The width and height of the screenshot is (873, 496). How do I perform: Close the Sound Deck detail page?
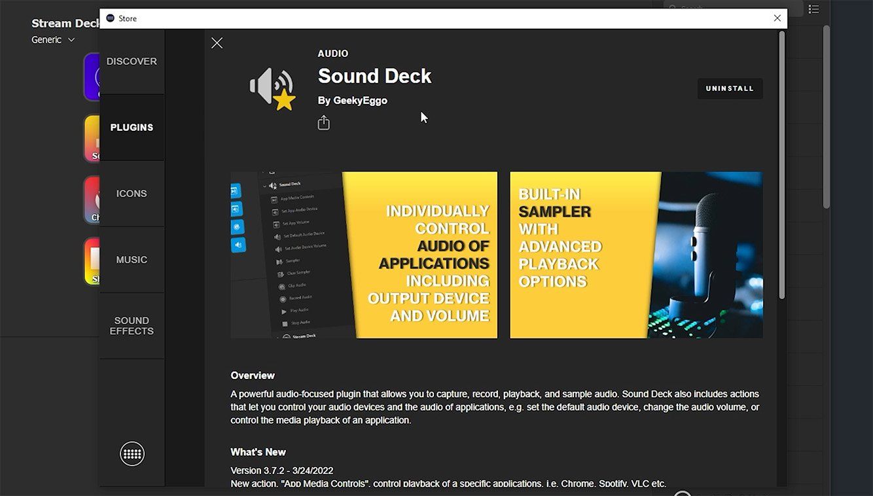(217, 43)
